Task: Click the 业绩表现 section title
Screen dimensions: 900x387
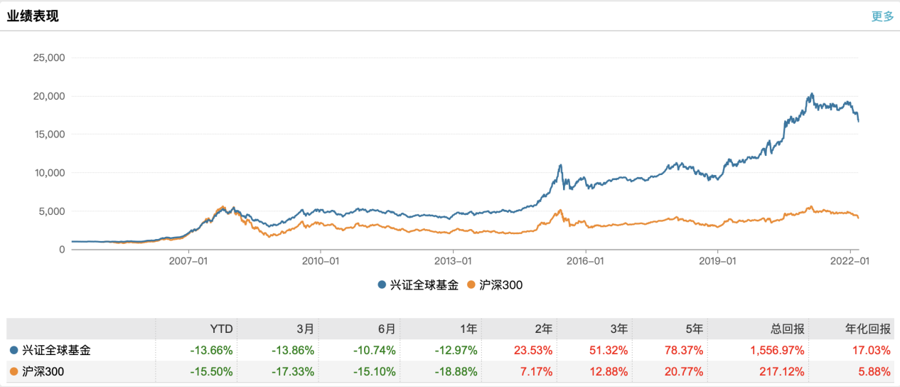Action: [33, 16]
